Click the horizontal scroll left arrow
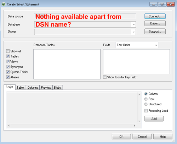 tap(9, 126)
